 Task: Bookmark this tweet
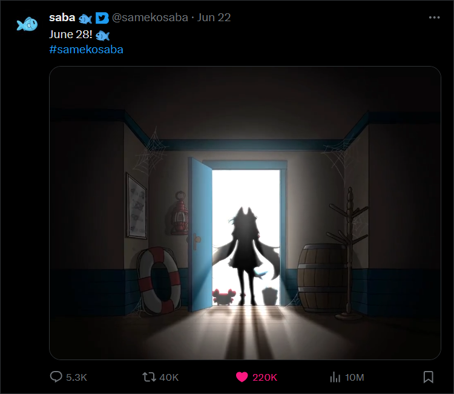(428, 377)
